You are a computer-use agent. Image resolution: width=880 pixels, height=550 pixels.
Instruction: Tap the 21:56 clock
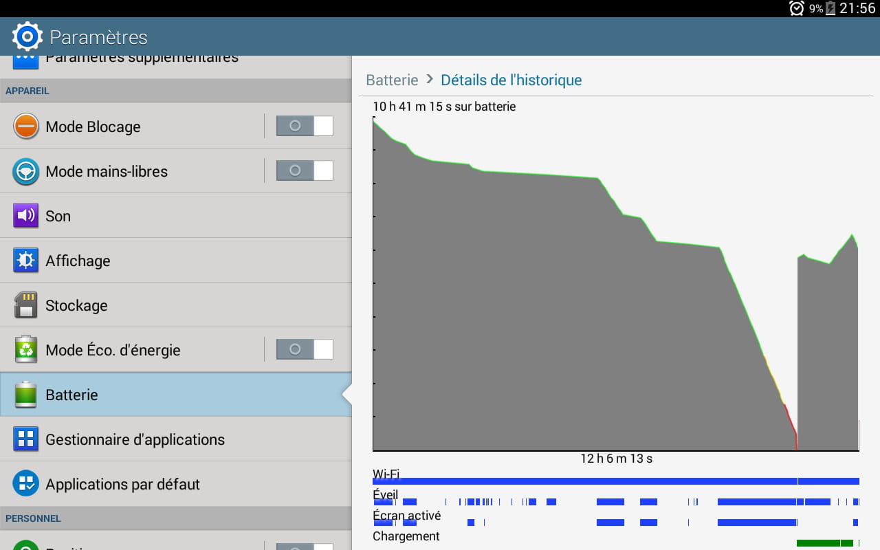[x=857, y=8]
